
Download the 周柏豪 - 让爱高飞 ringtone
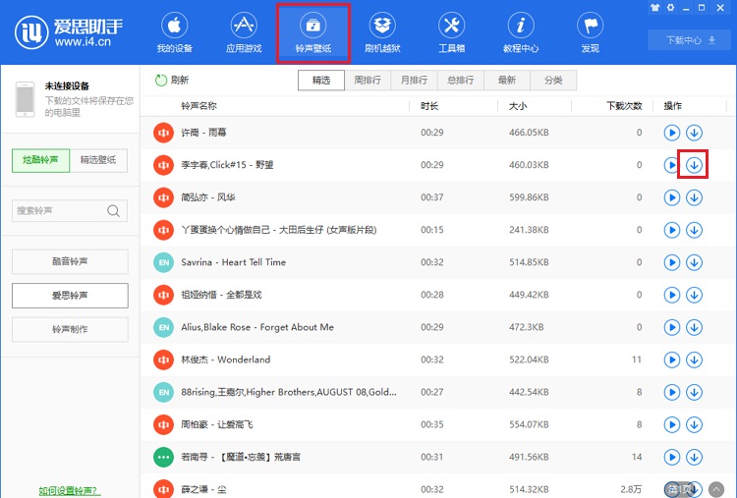[694, 424]
